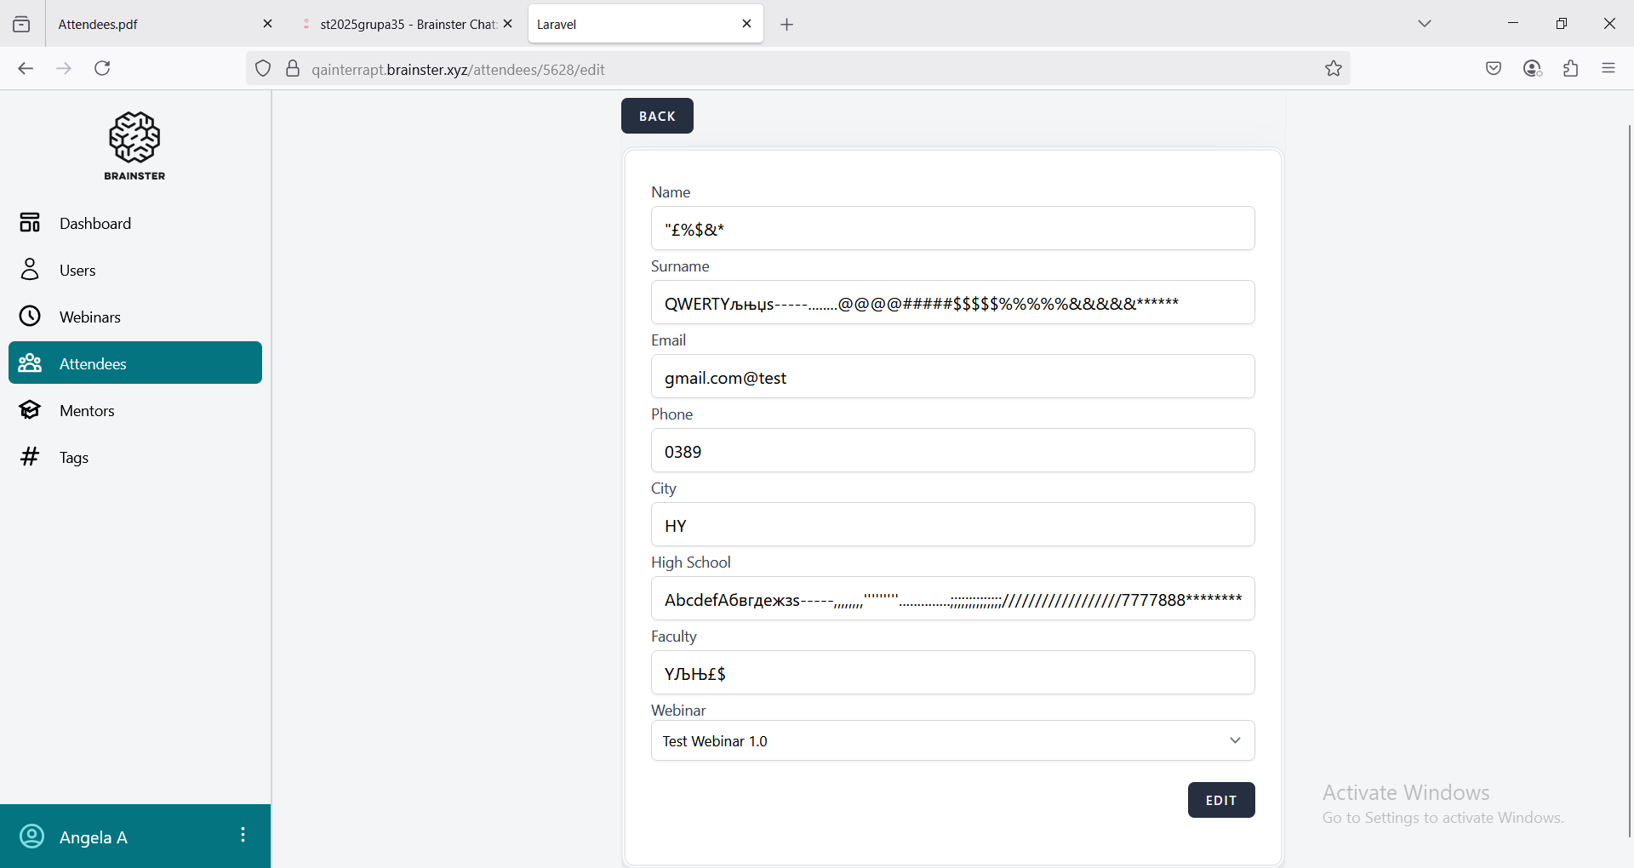Reload the current page
This screenshot has height=868, width=1634.
tap(102, 69)
